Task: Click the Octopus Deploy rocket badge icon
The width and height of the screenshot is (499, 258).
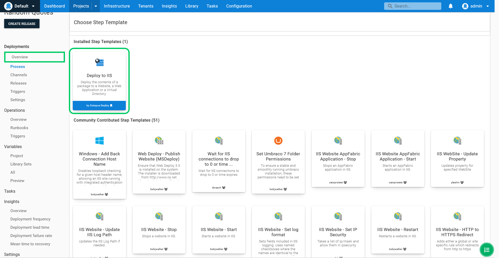Action: click(x=111, y=106)
